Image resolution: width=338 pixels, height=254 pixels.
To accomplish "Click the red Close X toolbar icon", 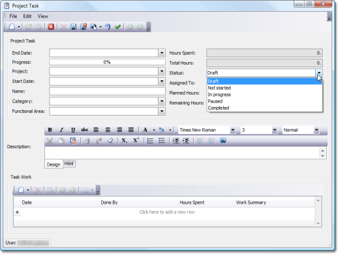I will point(51,27).
